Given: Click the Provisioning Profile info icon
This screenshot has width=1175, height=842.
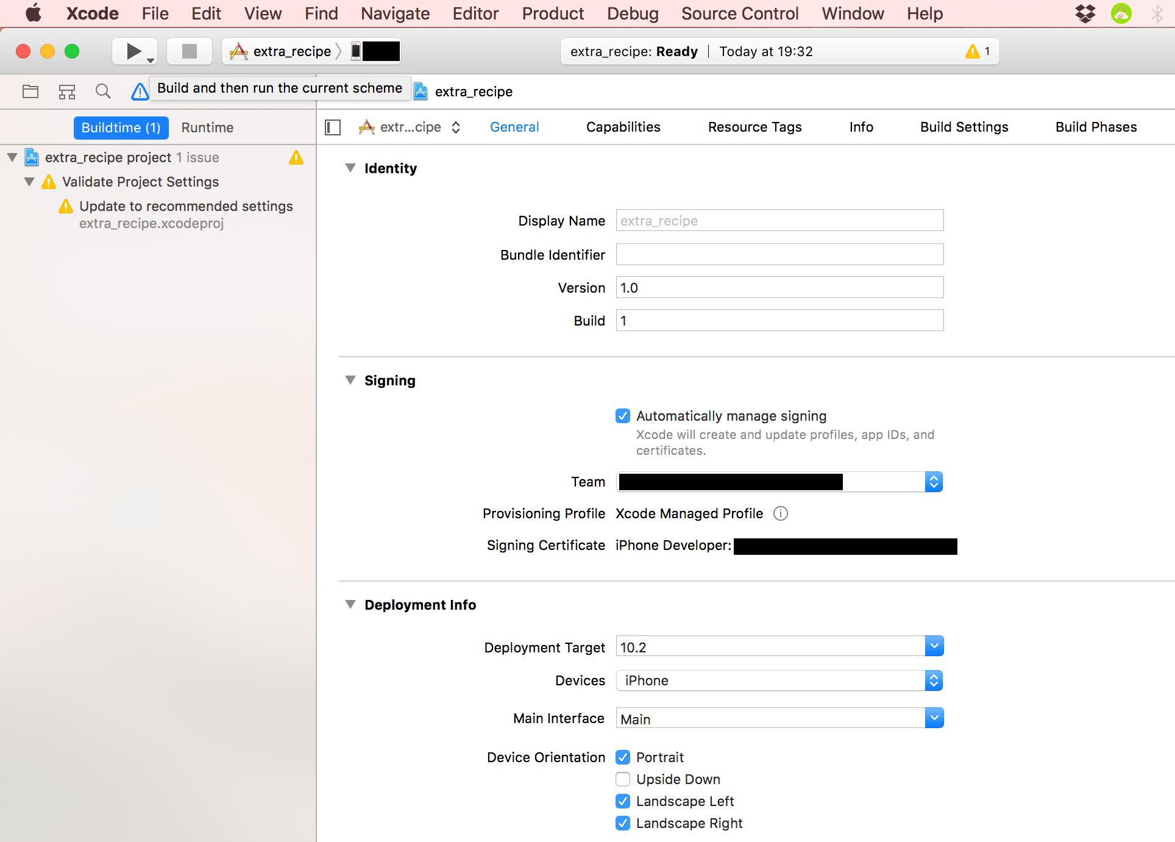Looking at the screenshot, I should 780,513.
